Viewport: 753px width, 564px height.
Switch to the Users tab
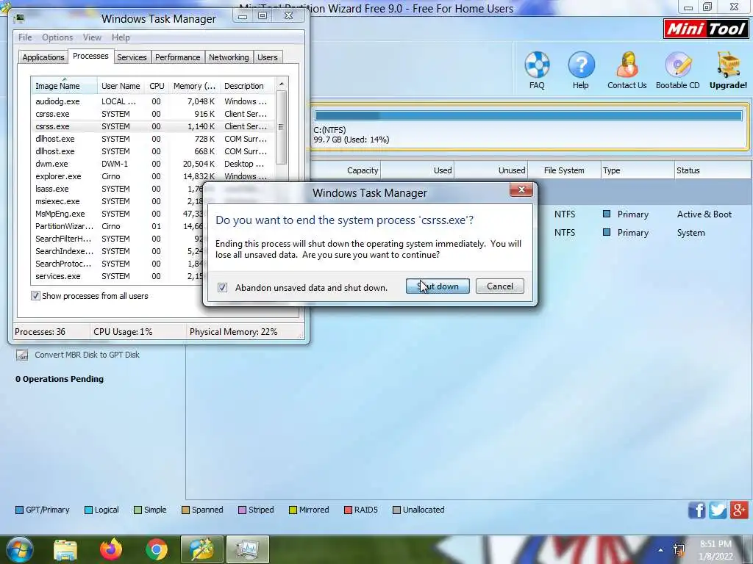[268, 57]
